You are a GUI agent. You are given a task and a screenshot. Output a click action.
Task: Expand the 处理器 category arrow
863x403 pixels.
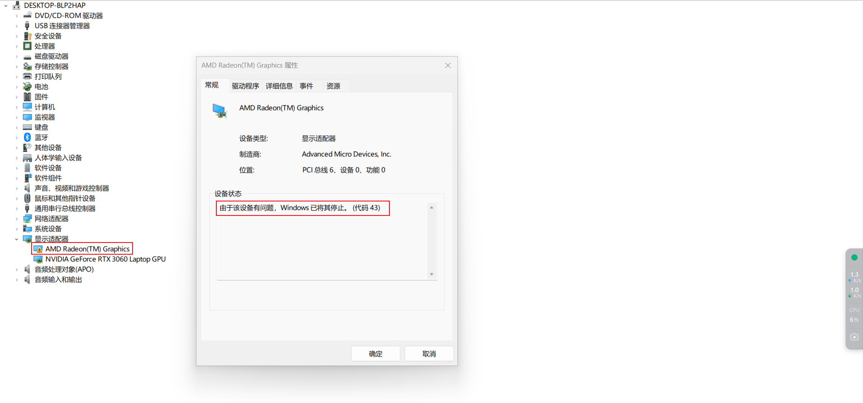(x=17, y=46)
